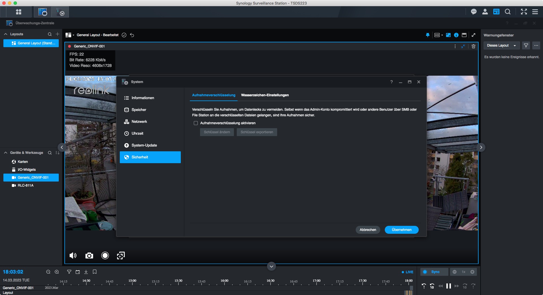Click the Abbrechen button

[368, 230]
